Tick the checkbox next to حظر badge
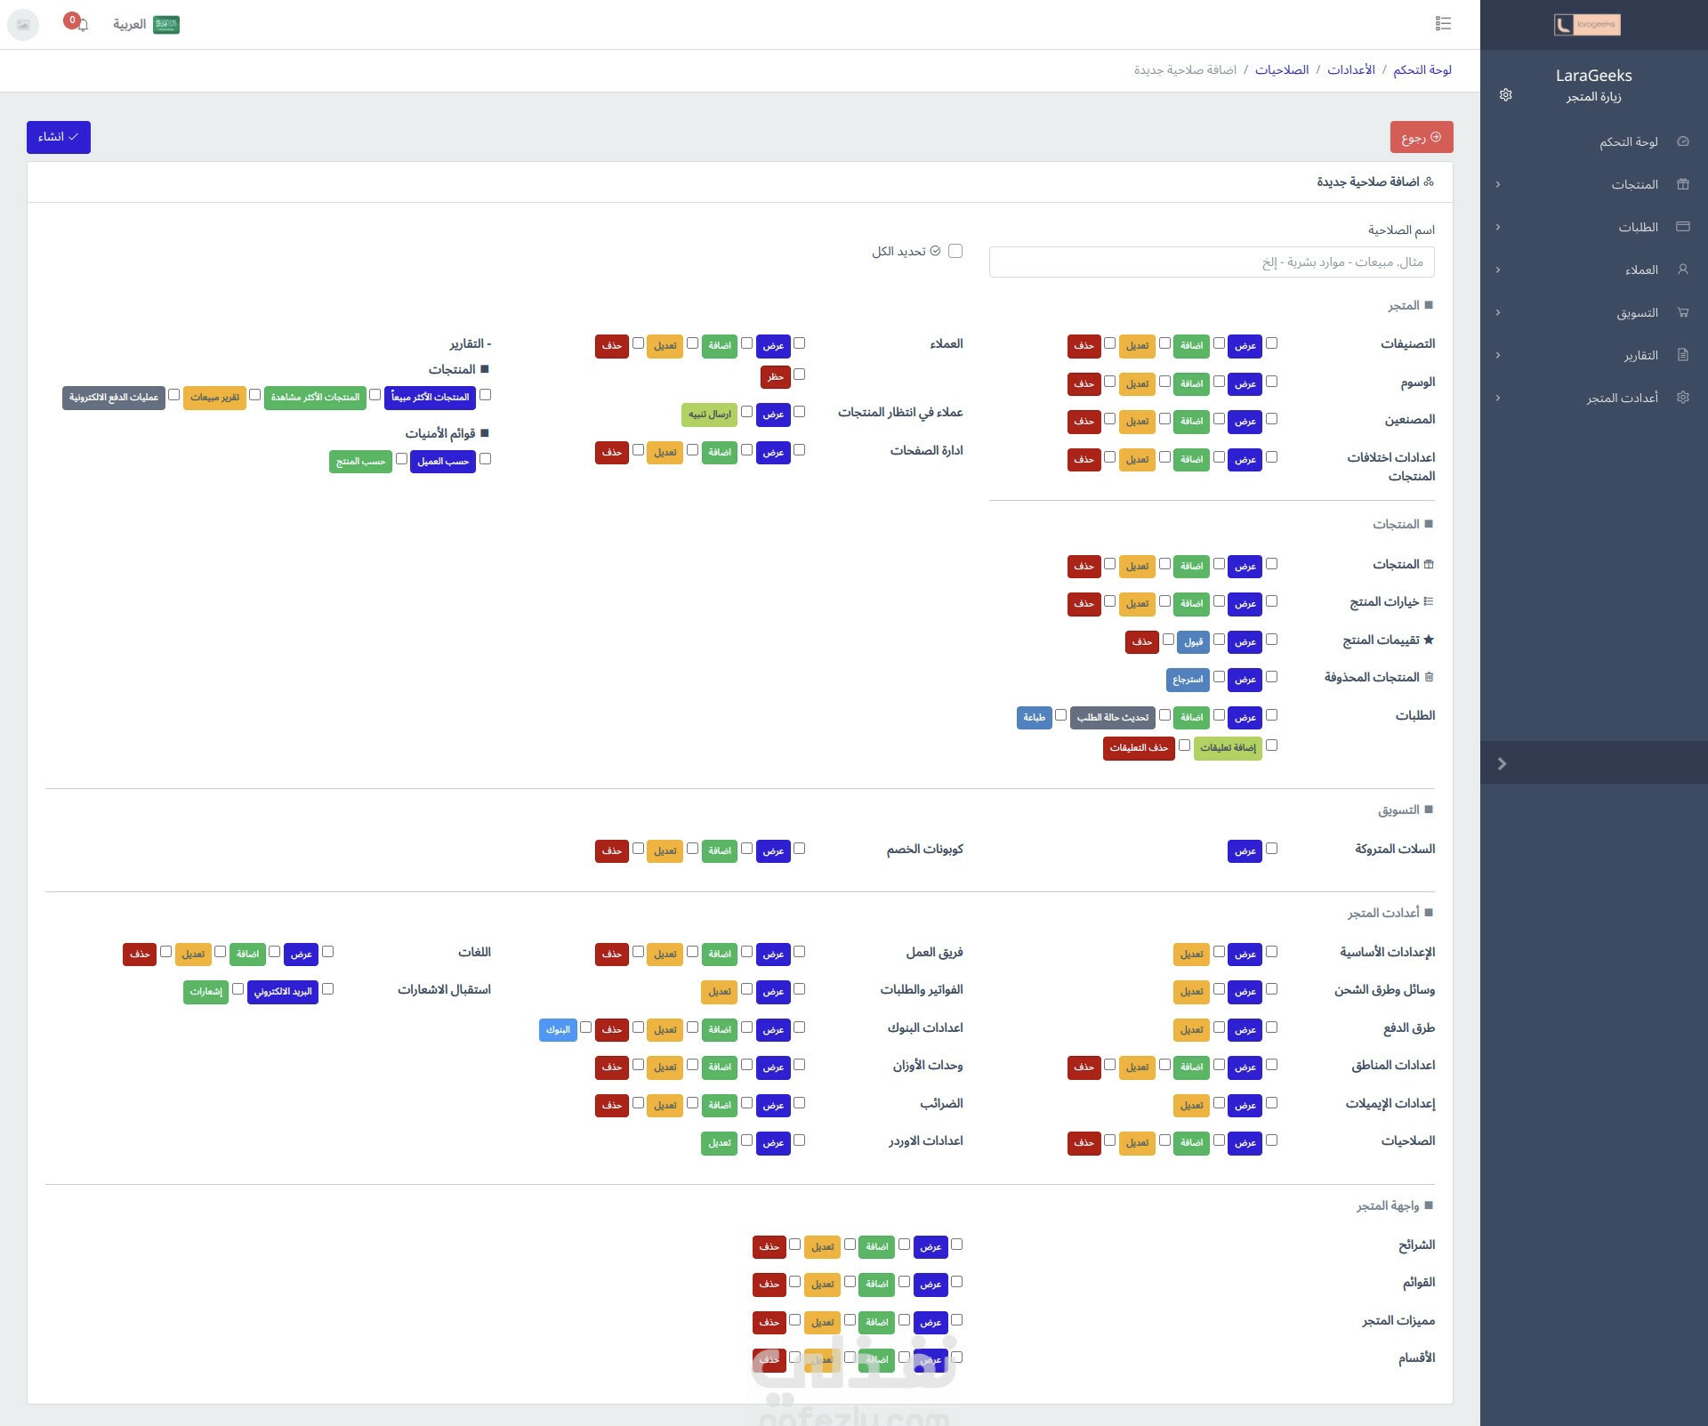Screen dimensions: 1708x1426 (799, 375)
